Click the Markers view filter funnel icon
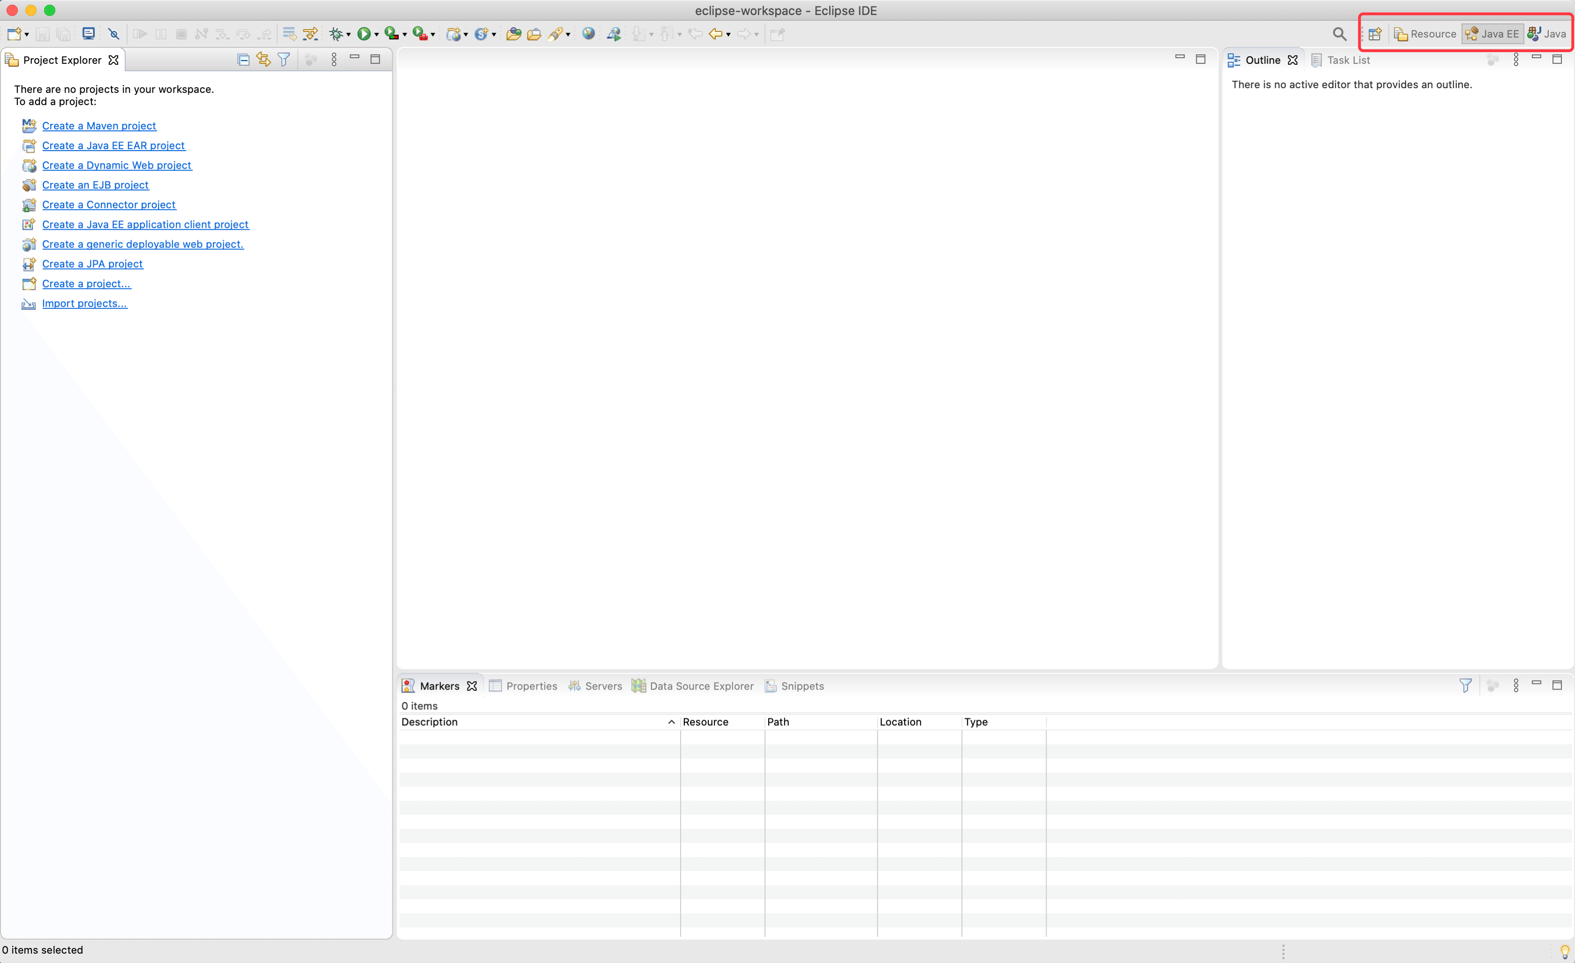1575x963 pixels. (1466, 685)
